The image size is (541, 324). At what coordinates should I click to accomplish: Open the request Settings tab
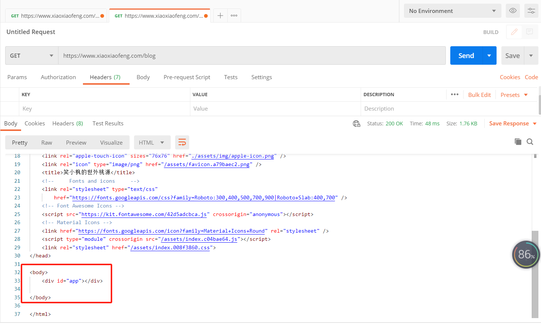(261, 77)
